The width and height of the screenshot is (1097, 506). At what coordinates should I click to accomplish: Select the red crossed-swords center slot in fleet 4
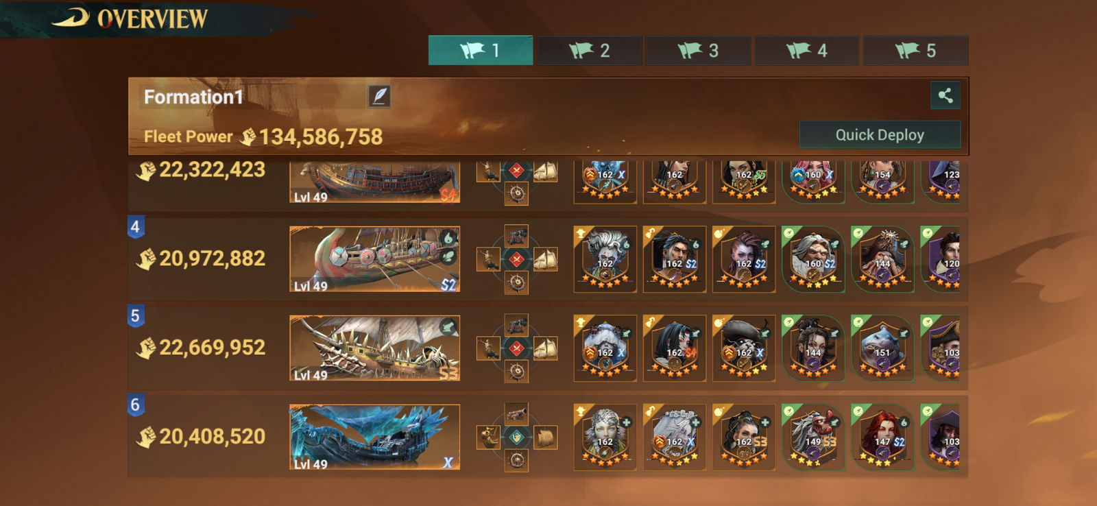[517, 259]
